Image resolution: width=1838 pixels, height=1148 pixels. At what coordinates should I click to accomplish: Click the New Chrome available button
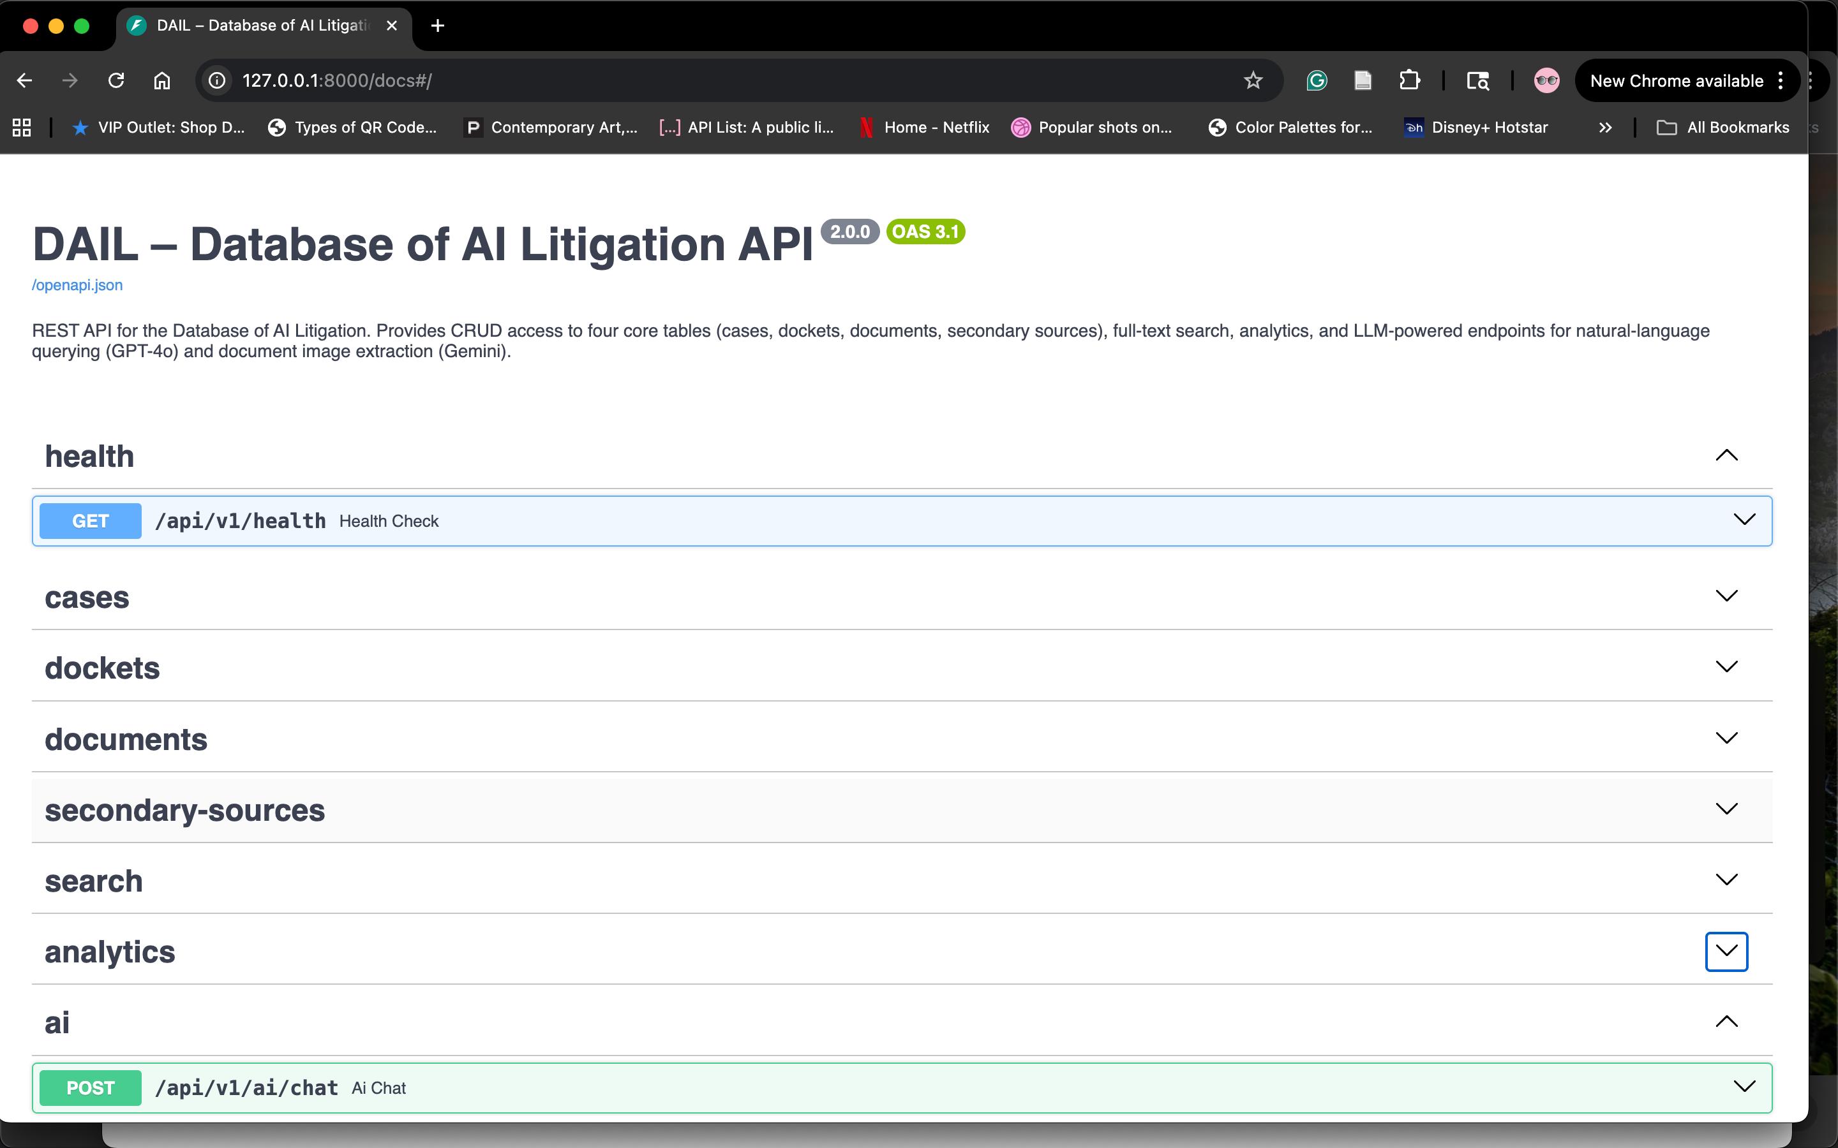pos(1677,80)
